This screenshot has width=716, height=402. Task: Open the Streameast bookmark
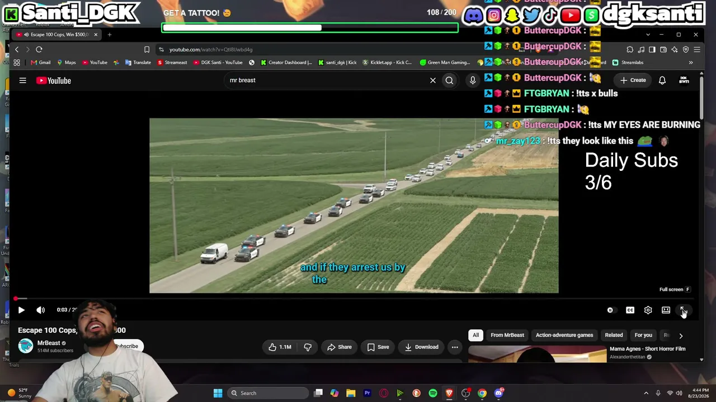(172, 63)
